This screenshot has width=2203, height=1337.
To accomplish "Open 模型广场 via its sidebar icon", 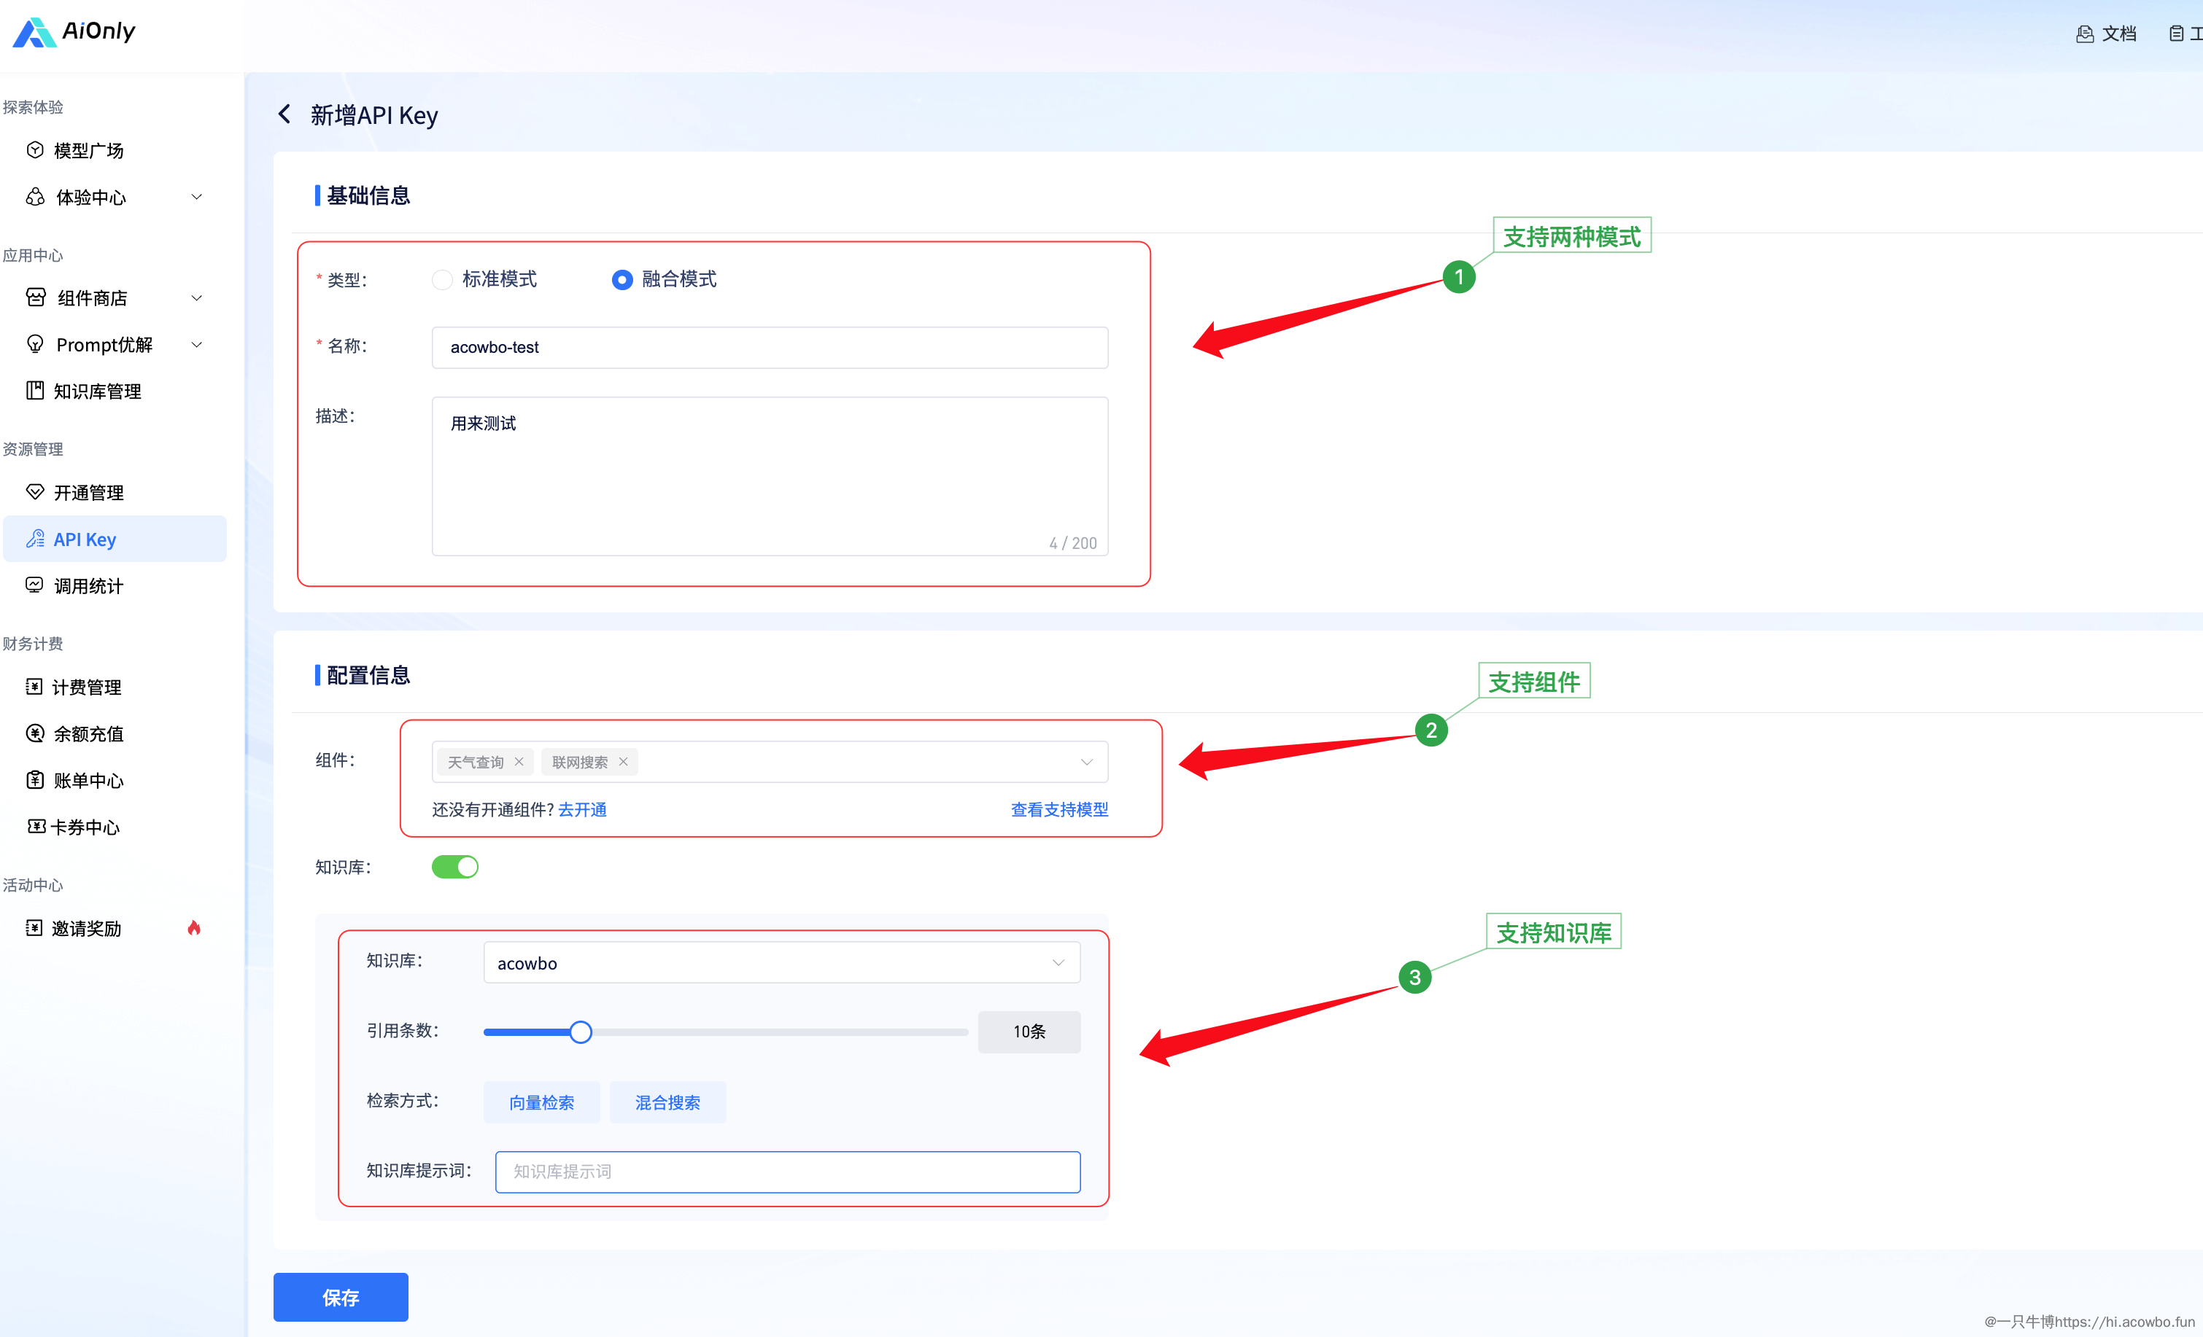I will 35,150.
